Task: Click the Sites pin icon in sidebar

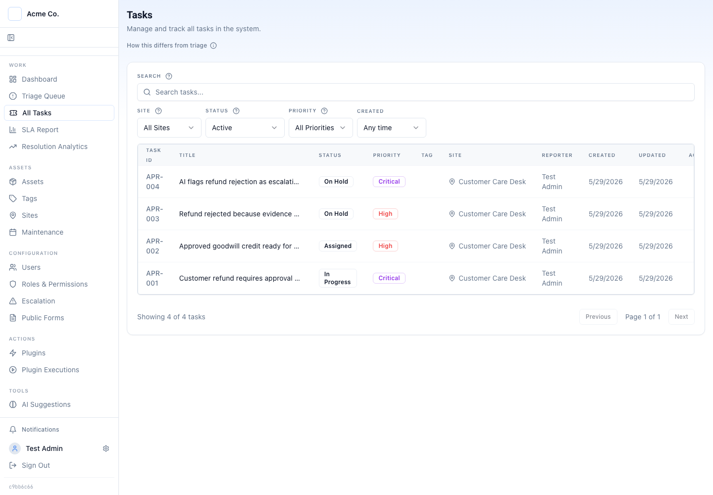Action: (13, 215)
